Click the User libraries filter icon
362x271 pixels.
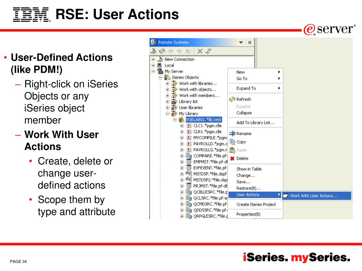pos(174,108)
